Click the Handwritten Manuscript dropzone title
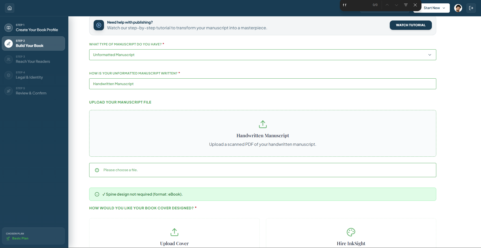Image resolution: width=481 pixels, height=248 pixels. pyautogui.click(x=263, y=136)
